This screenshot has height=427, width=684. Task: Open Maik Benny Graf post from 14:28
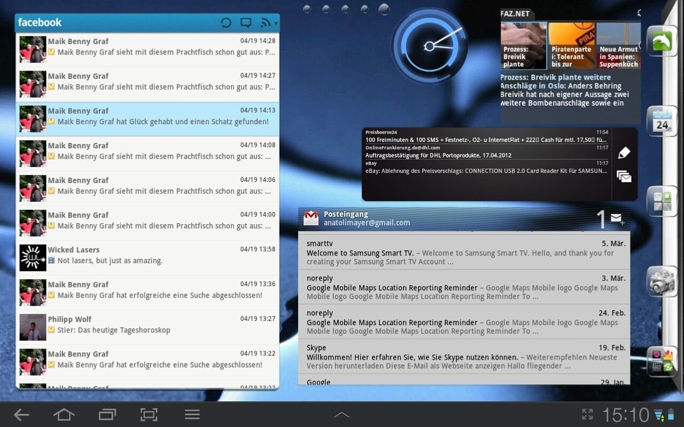[147, 50]
